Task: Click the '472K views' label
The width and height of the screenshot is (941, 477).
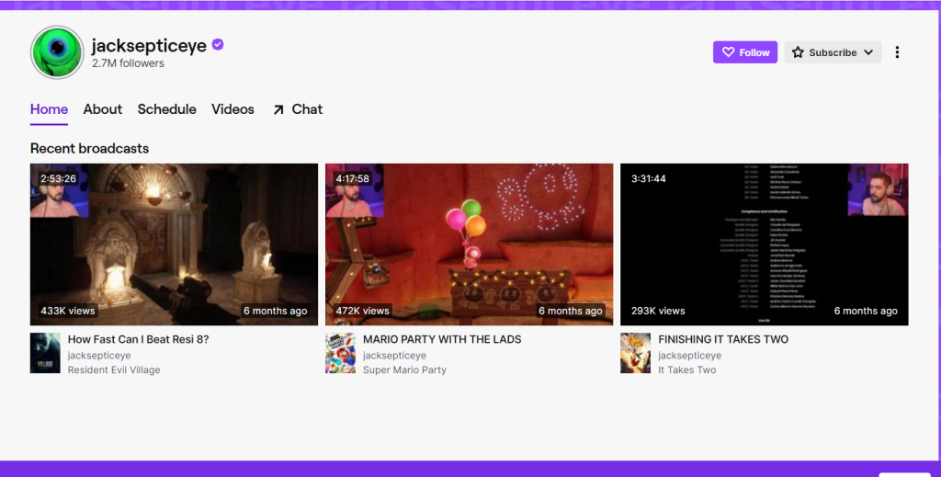Action: [362, 311]
